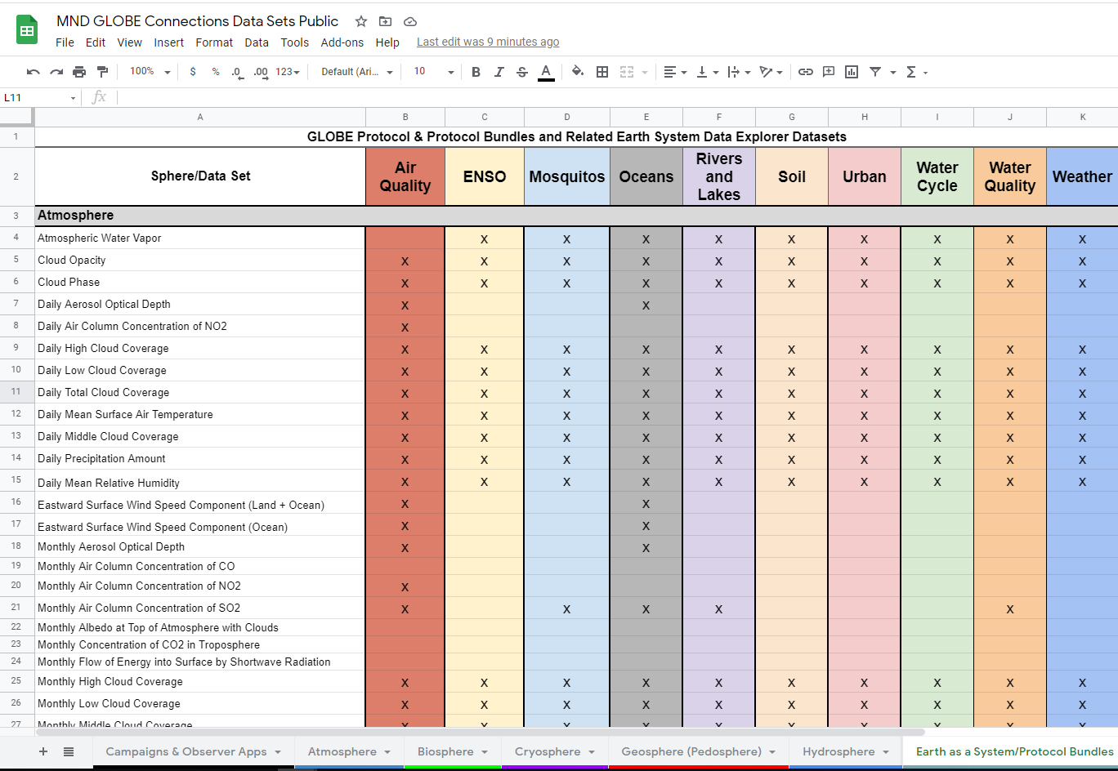Open the last edit history link

488,42
